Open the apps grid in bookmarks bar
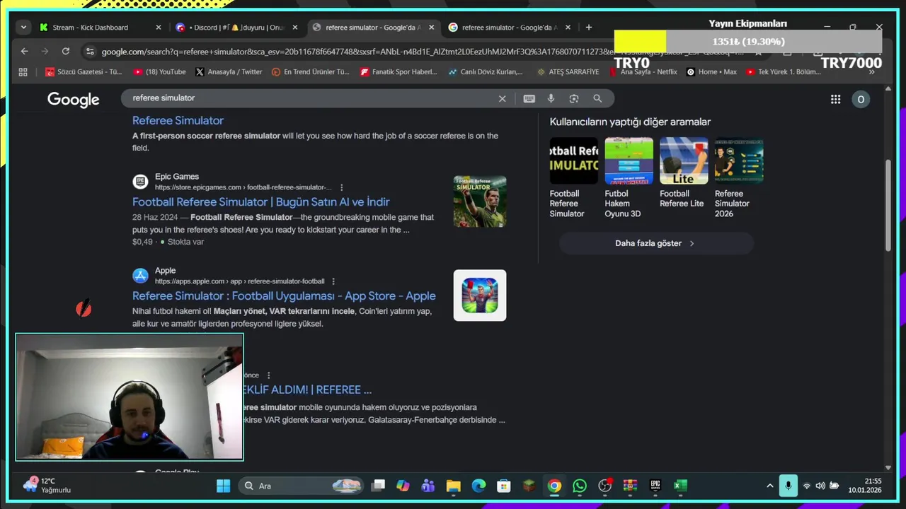 [x=23, y=72]
